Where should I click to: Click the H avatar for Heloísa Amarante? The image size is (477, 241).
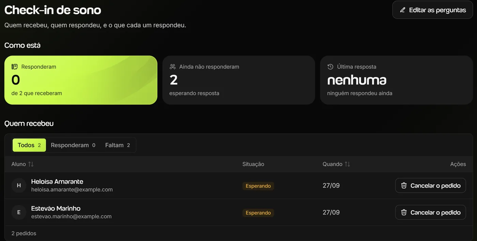[19, 185]
